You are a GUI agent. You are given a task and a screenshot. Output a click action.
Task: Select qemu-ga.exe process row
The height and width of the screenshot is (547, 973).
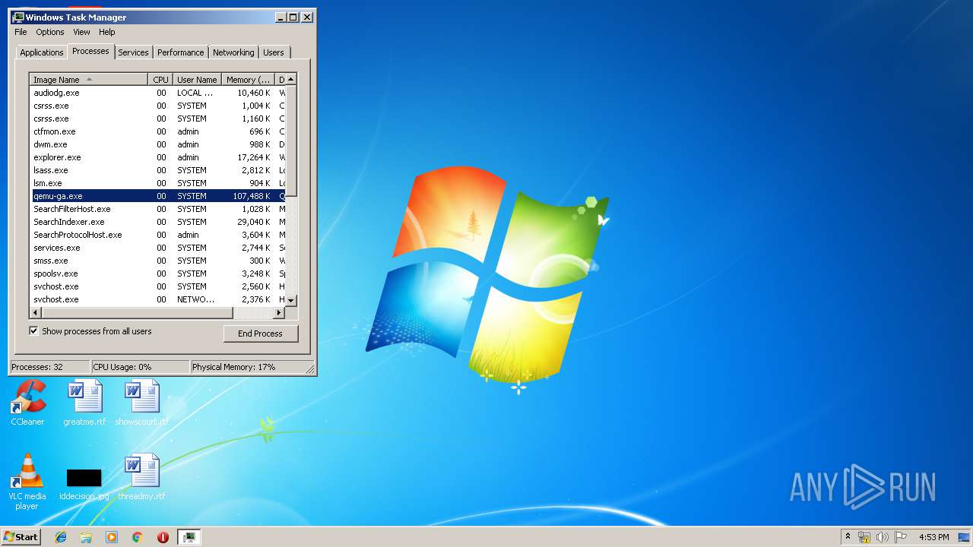point(157,196)
